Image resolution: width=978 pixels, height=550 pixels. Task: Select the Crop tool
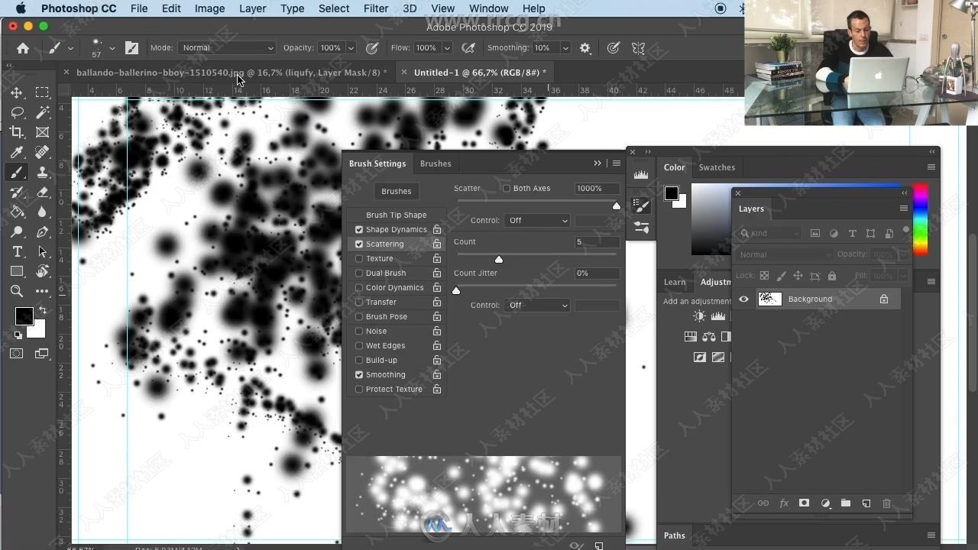coord(17,132)
